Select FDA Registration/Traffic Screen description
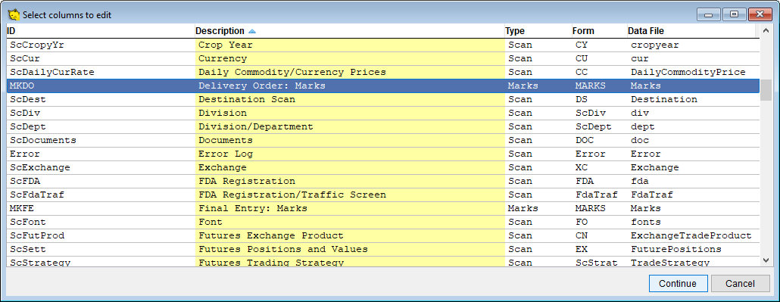780x302 pixels. click(350, 195)
